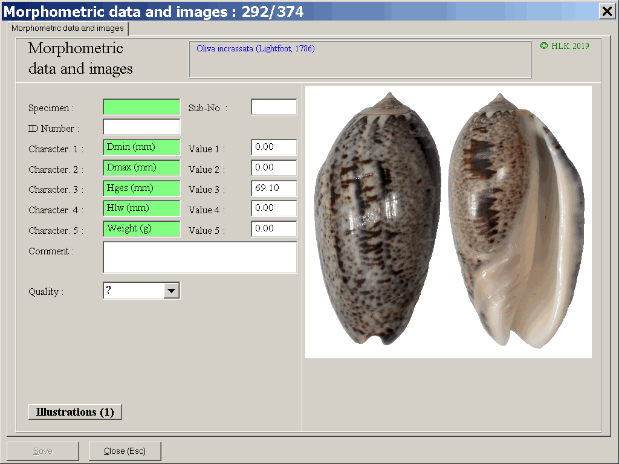Click the Oliva incrassata species name box

point(360,60)
